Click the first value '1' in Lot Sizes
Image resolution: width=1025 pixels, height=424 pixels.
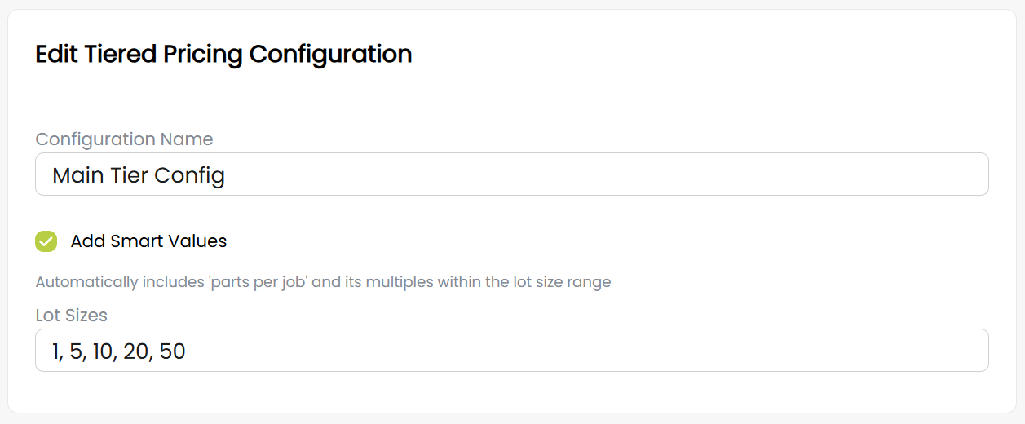click(56, 351)
